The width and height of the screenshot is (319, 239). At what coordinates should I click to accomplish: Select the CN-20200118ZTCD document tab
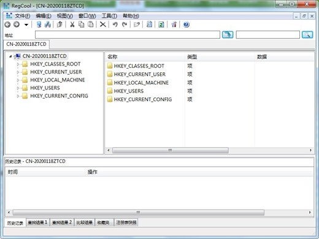[x=26, y=44]
